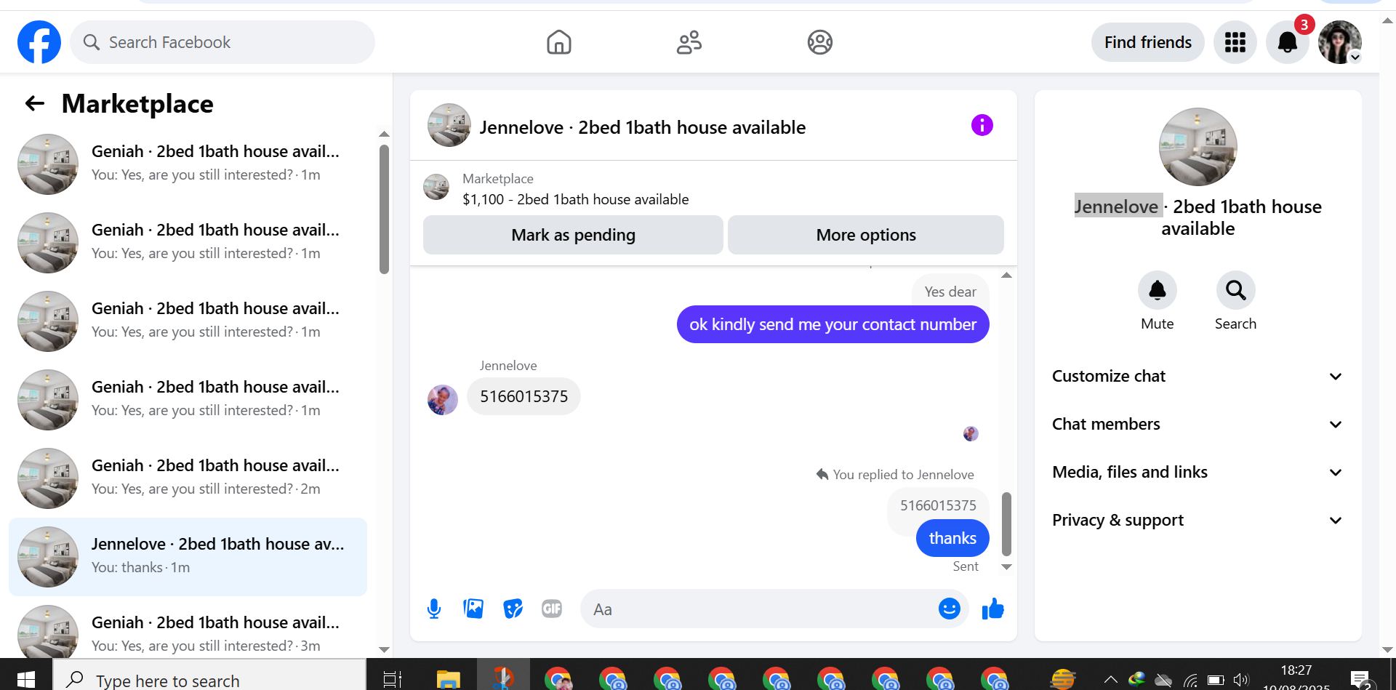Image resolution: width=1396 pixels, height=690 pixels.
Task: Click the Facebook logo icon
Action: coord(39,42)
